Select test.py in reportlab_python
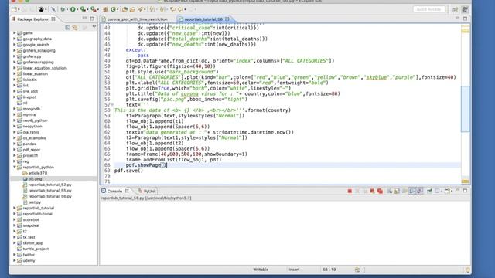The image size is (495, 278). (x=34, y=202)
